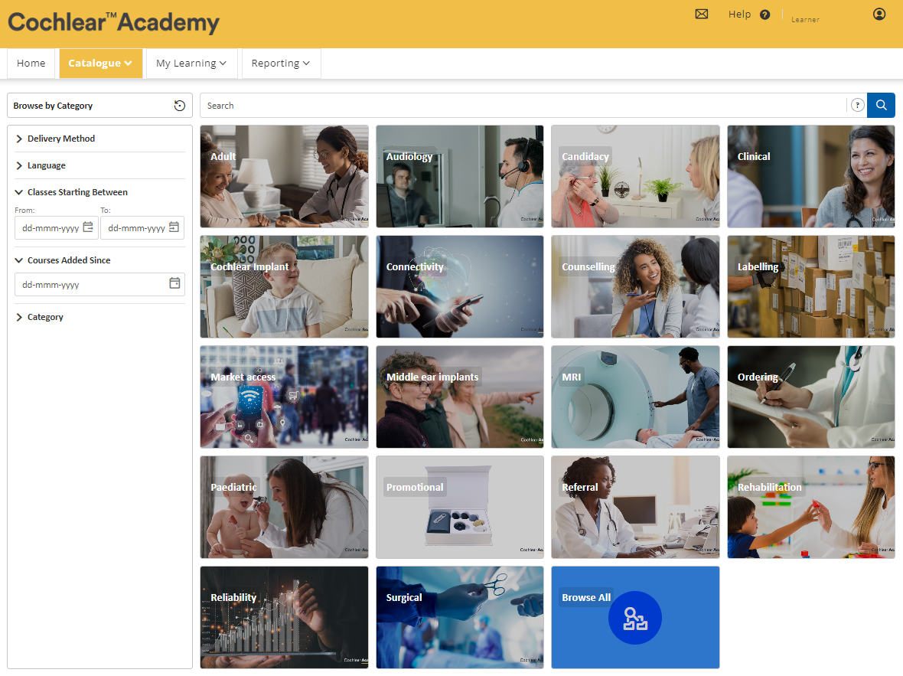Screen dimensions: 903x676
Task: Click the To date input field
Action: (x=142, y=227)
